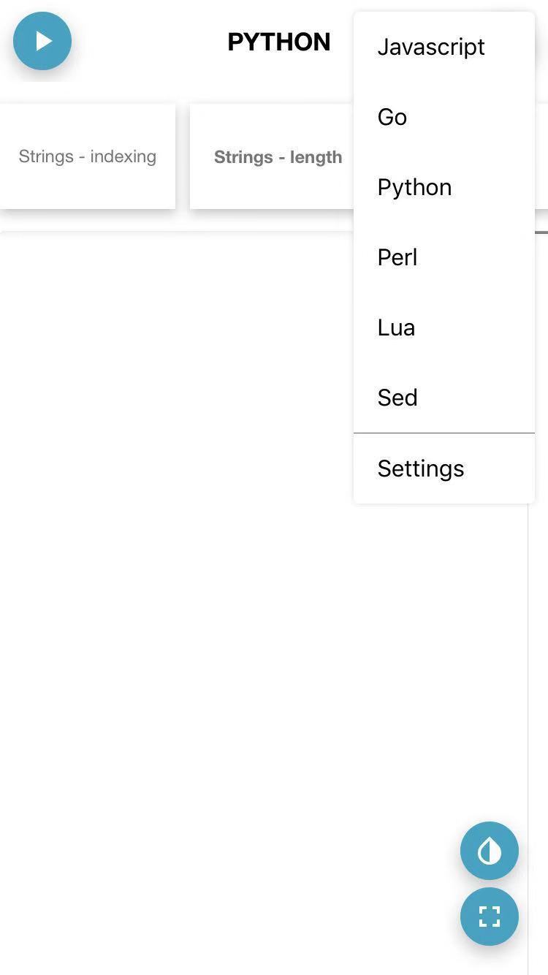
Task: Open the PYTHON title language selector
Action: (x=279, y=42)
